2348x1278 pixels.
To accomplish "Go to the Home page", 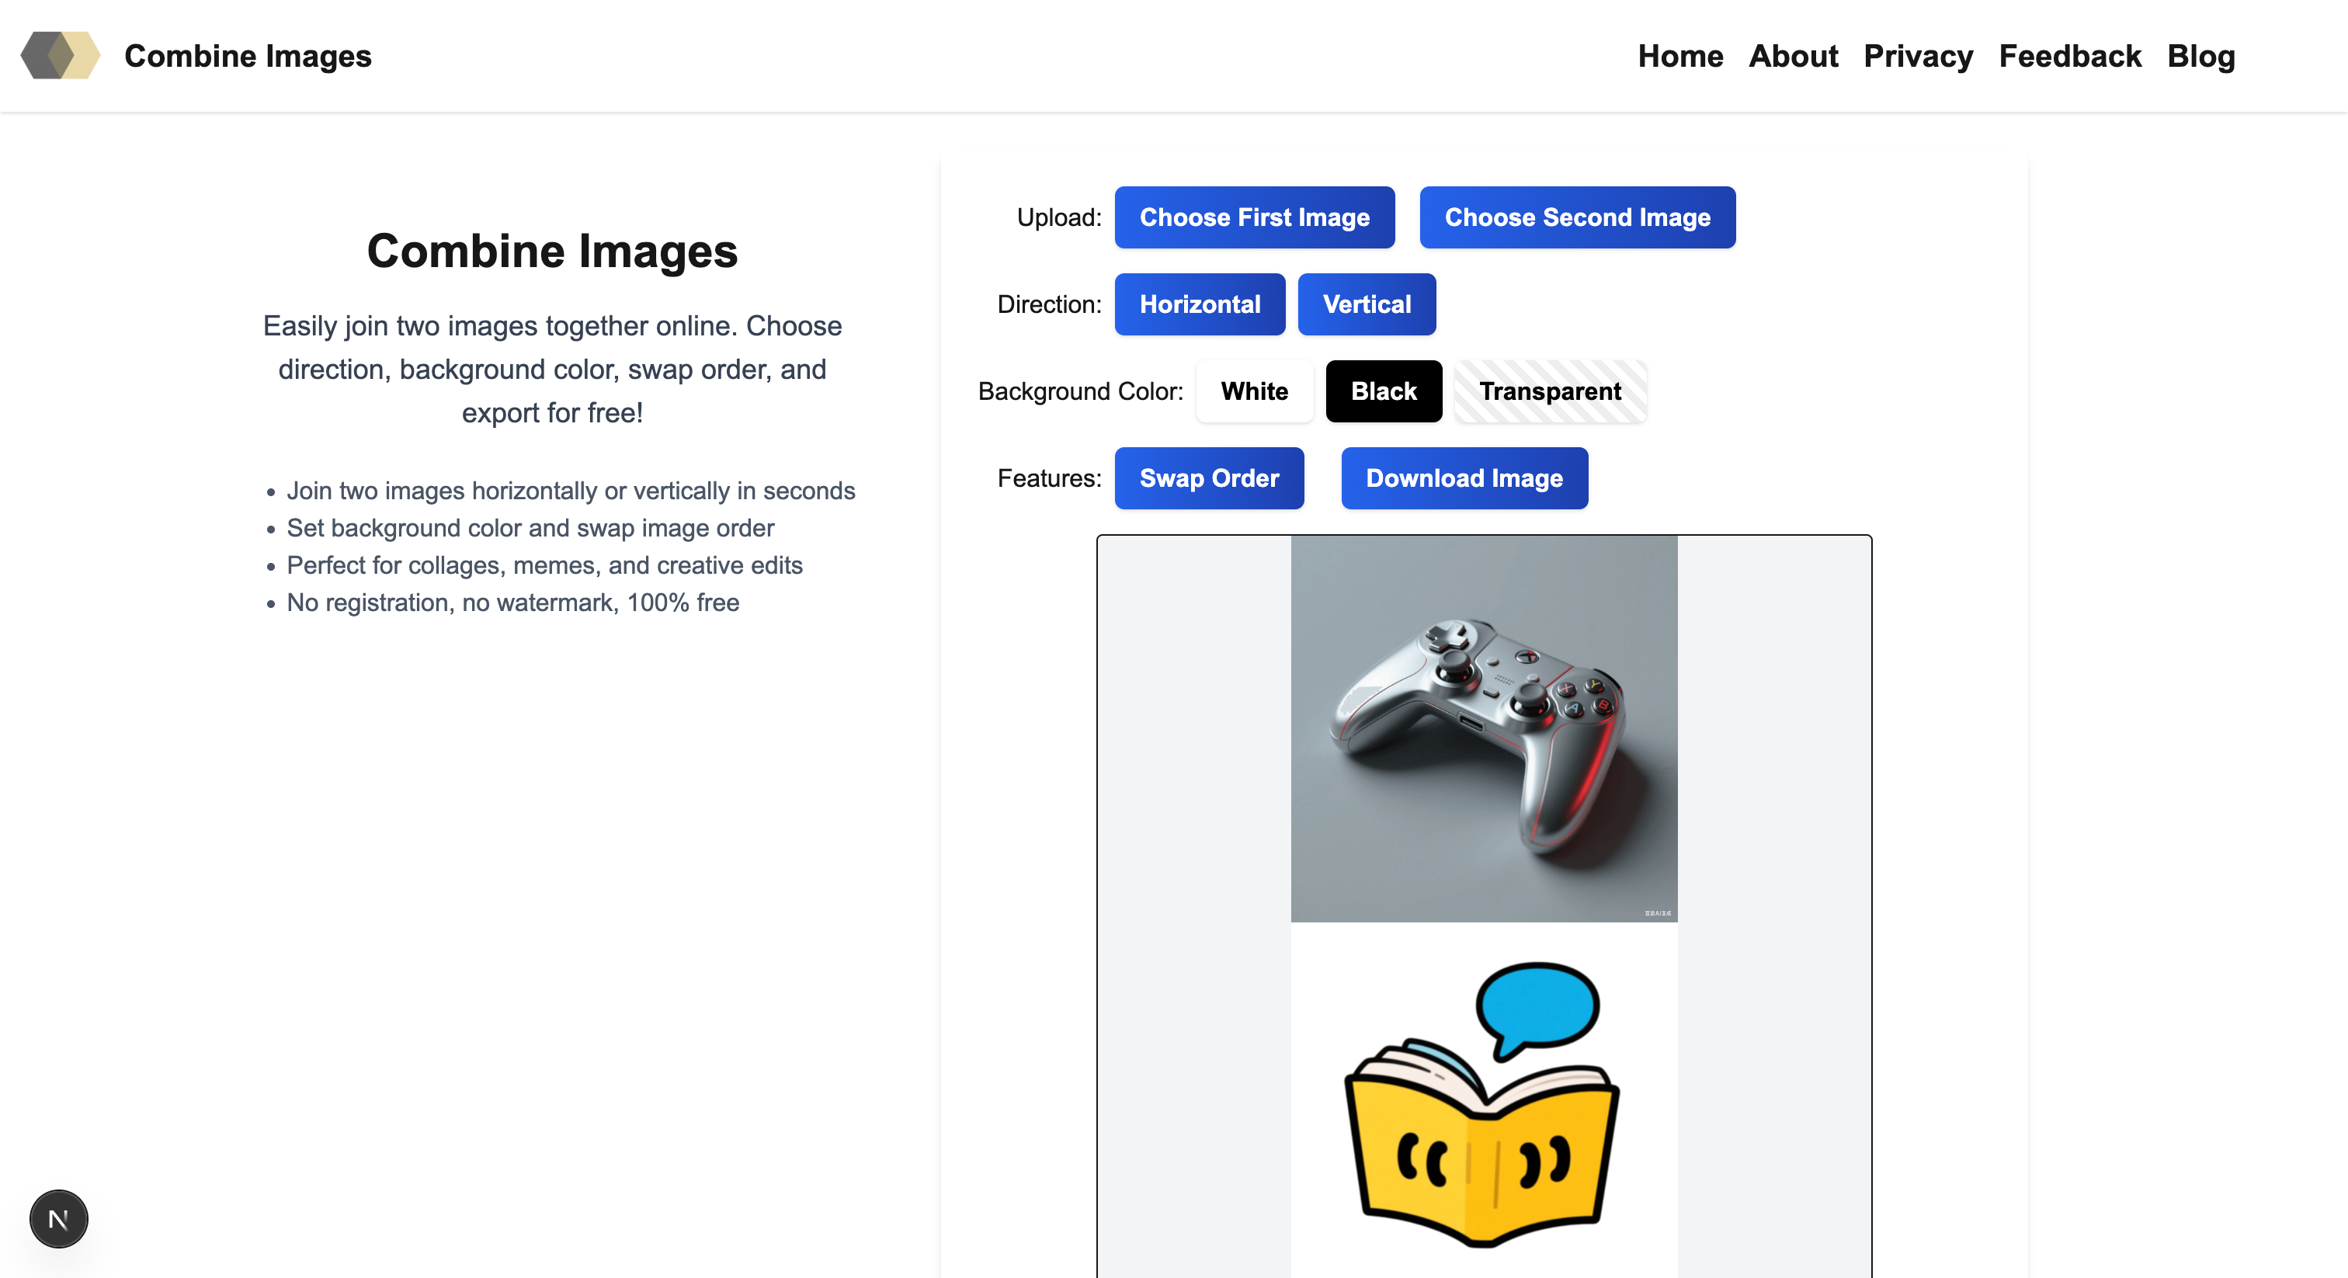I will pyautogui.click(x=1680, y=56).
